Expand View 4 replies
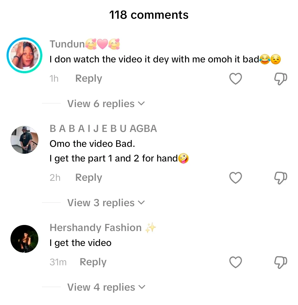 click(106, 287)
